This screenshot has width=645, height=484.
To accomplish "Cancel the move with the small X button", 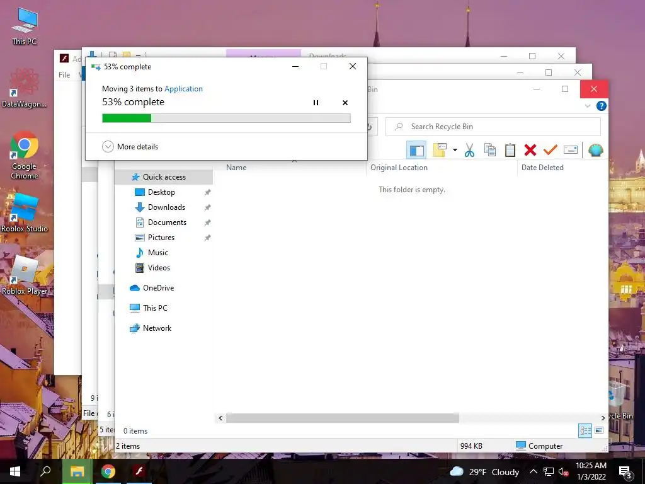I will [345, 103].
